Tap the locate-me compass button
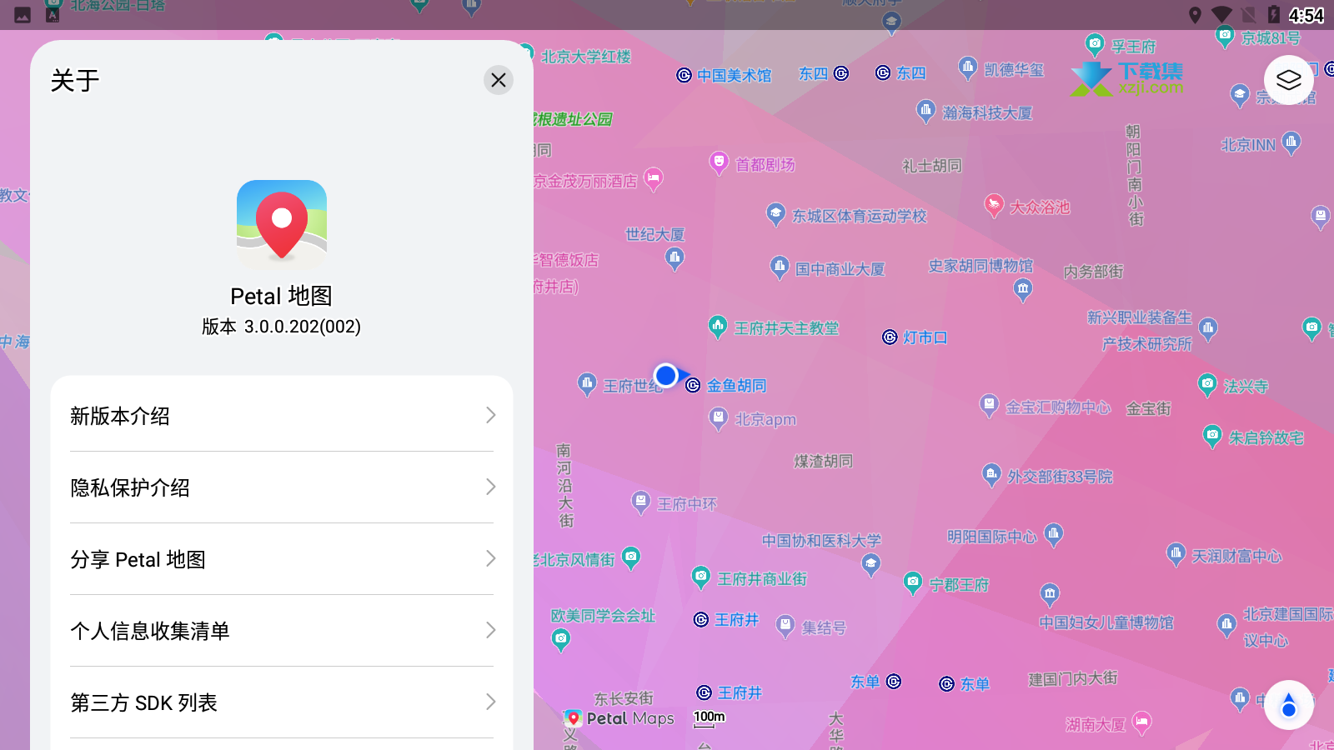The image size is (1334, 750). (1289, 705)
